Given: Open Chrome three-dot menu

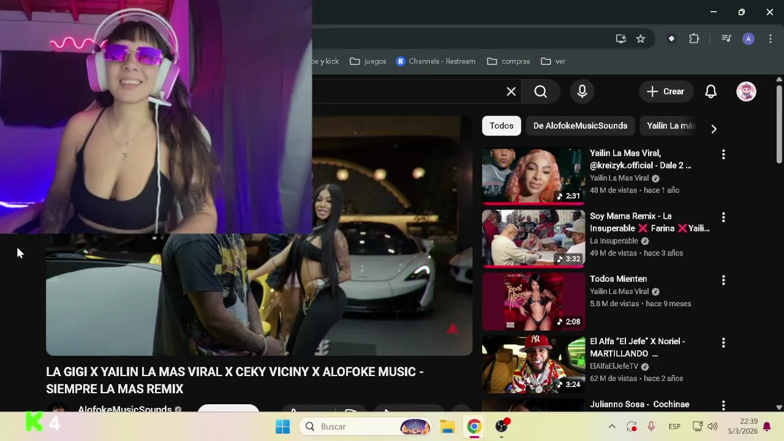Looking at the screenshot, I should (771, 39).
